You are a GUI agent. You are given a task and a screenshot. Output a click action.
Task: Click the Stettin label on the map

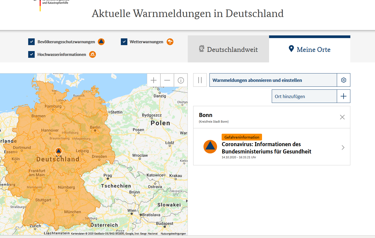point(117,112)
